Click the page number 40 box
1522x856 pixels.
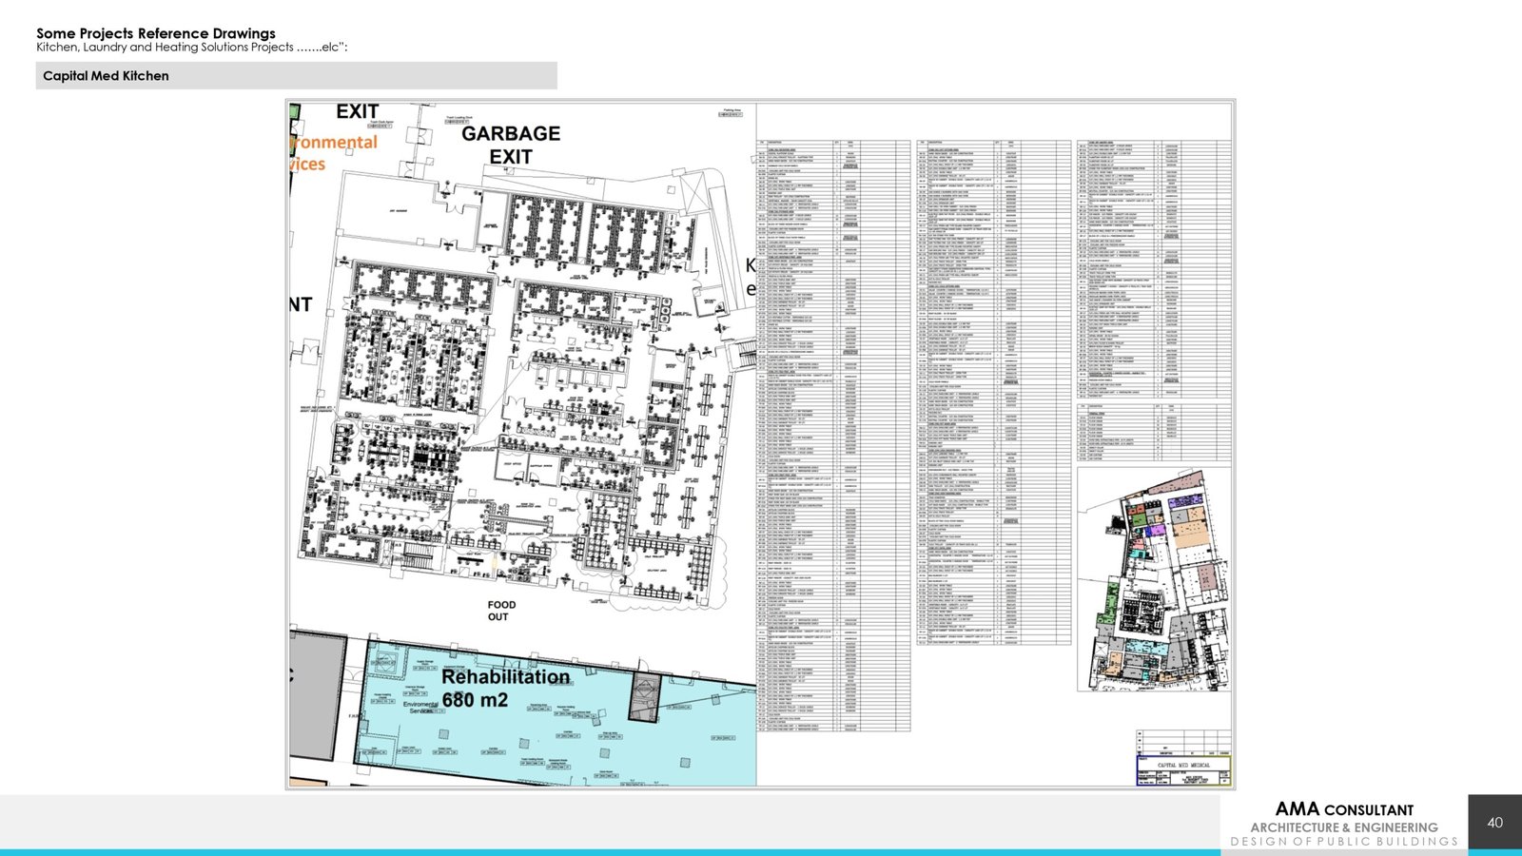coord(1494,822)
